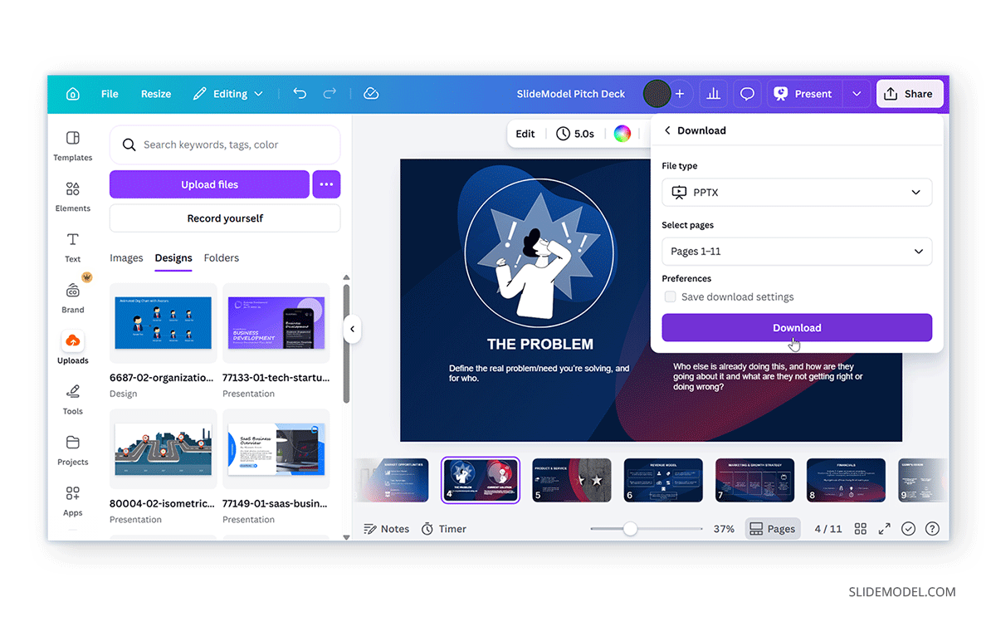Open the comments bubble icon
996x617 pixels.
coord(746,94)
